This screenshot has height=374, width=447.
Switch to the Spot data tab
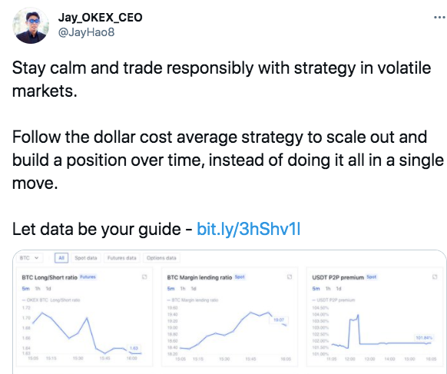(86, 258)
